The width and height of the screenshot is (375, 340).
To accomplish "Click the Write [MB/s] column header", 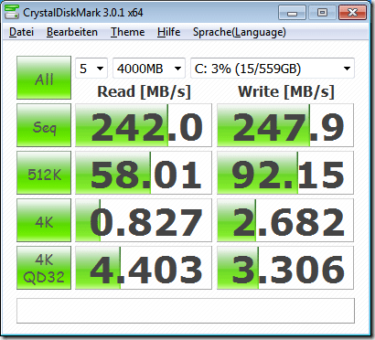I will point(286,91).
